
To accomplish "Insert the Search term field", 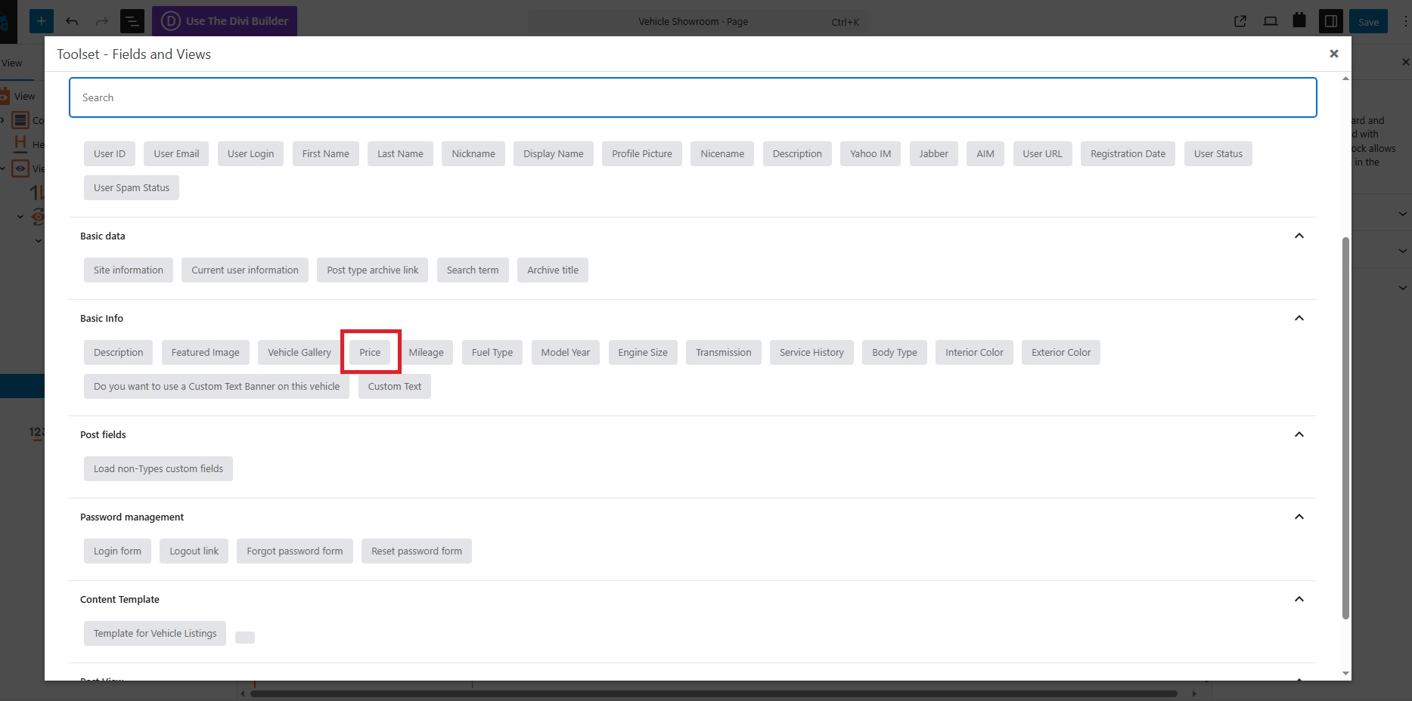I will pyautogui.click(x=473, y=270).
